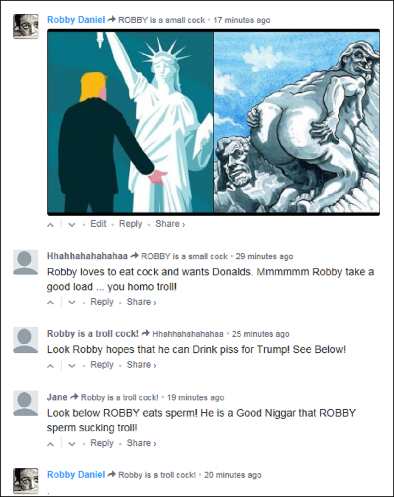Open Share options under the top image comment
The width and height of the screenshot is (394, 497).
[x=170, y=224]
